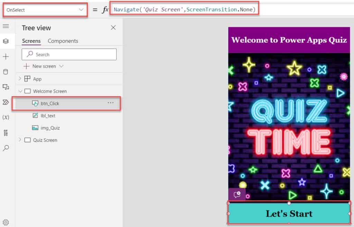Image resolution: width=354 pixels, height=227 pixels.
Task: Click the btn_Click button icon in tree
Action: (x=35, y=103)
